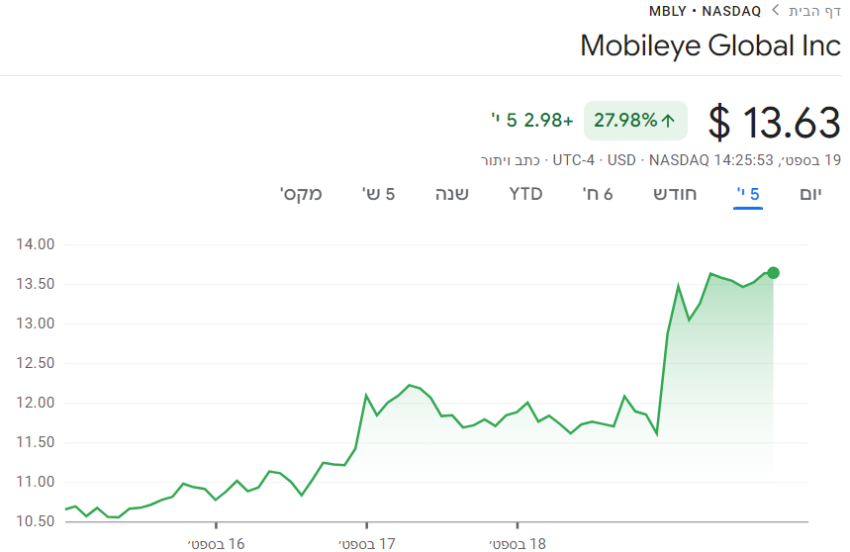The width and height of the screenshot is (850, 552).
Task: Open the כתב ויתור disclaimer link
Action: click(x=511, y=159)
